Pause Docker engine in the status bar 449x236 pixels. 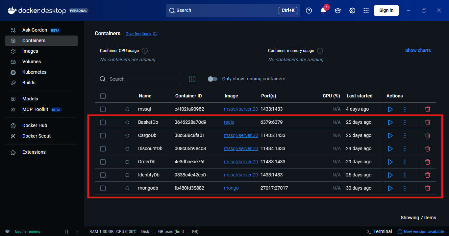[x=66, y=231]
